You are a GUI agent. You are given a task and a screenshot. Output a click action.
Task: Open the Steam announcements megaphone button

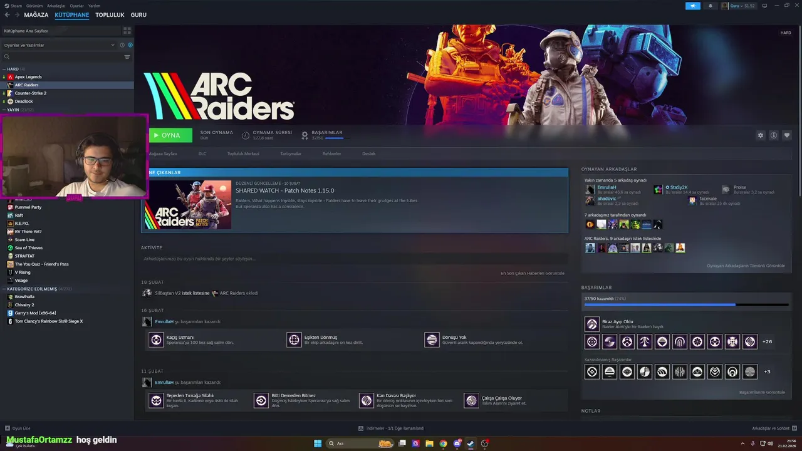[693, 6]
